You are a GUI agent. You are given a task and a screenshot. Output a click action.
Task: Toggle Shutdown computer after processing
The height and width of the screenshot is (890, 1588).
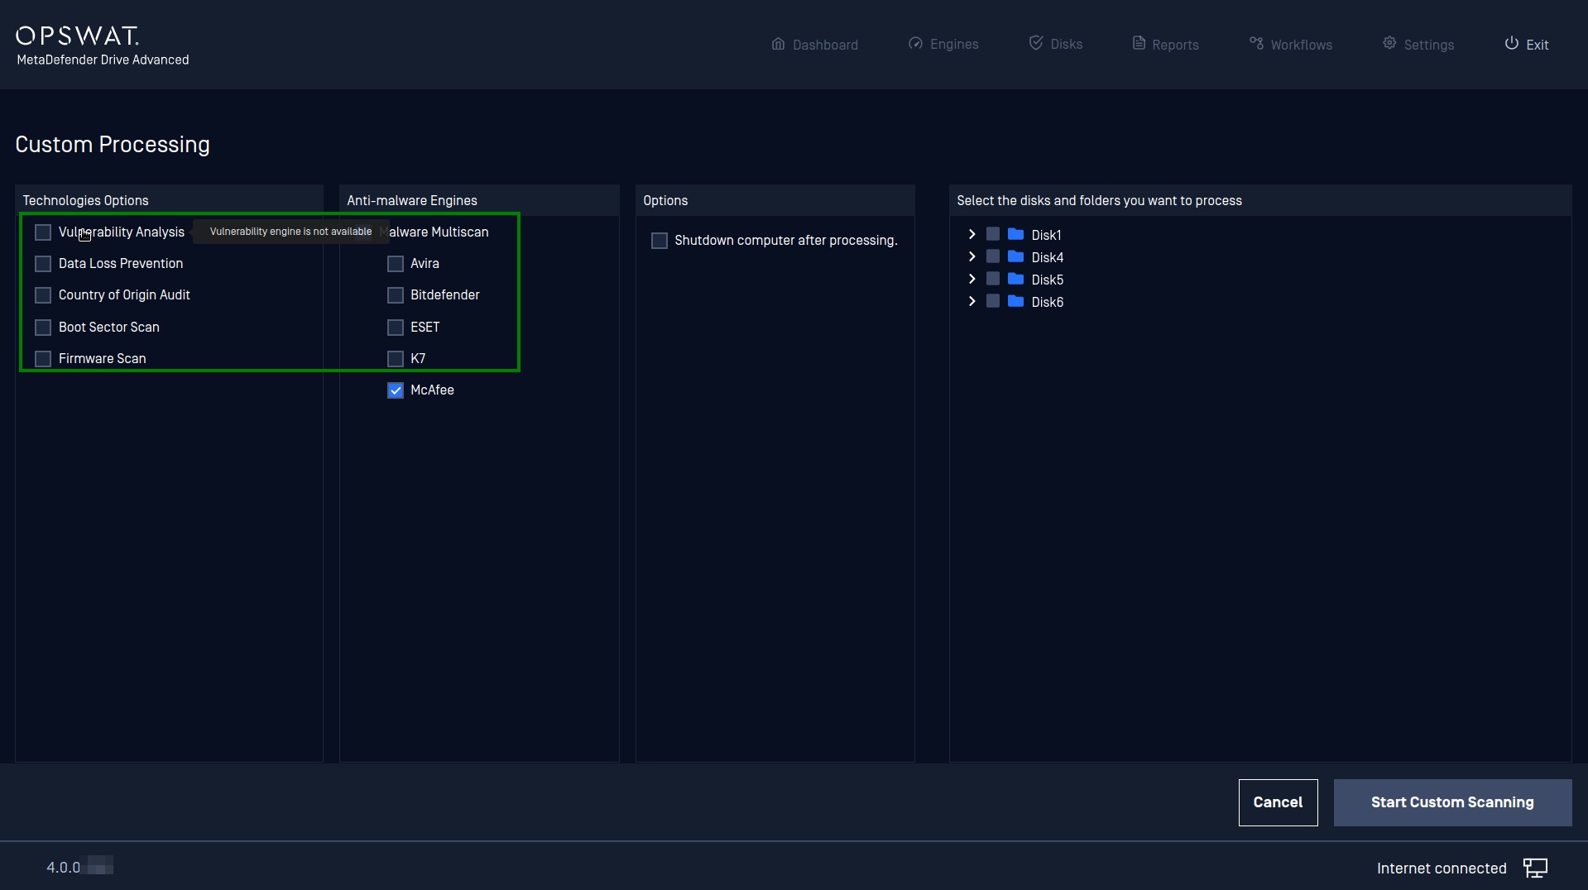click(x=660, y=241)
